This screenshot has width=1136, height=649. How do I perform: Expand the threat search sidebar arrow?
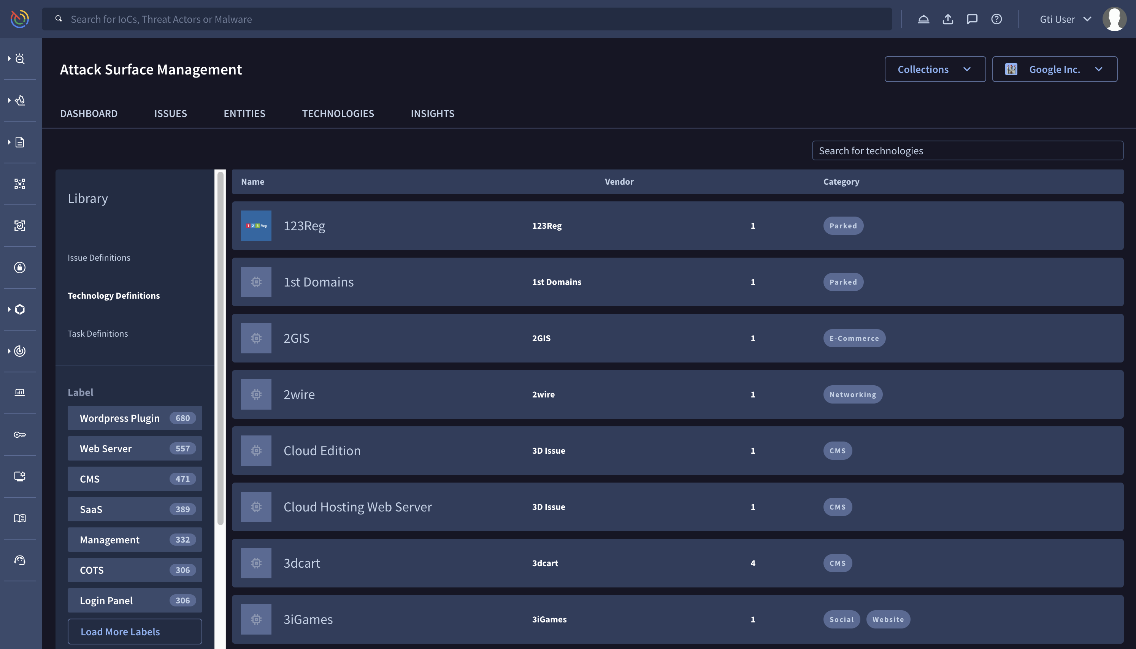pos(9,59)
